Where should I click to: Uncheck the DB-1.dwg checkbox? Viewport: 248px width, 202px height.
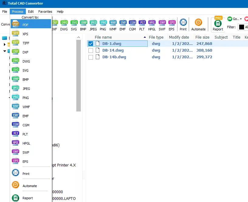[91, 44]
